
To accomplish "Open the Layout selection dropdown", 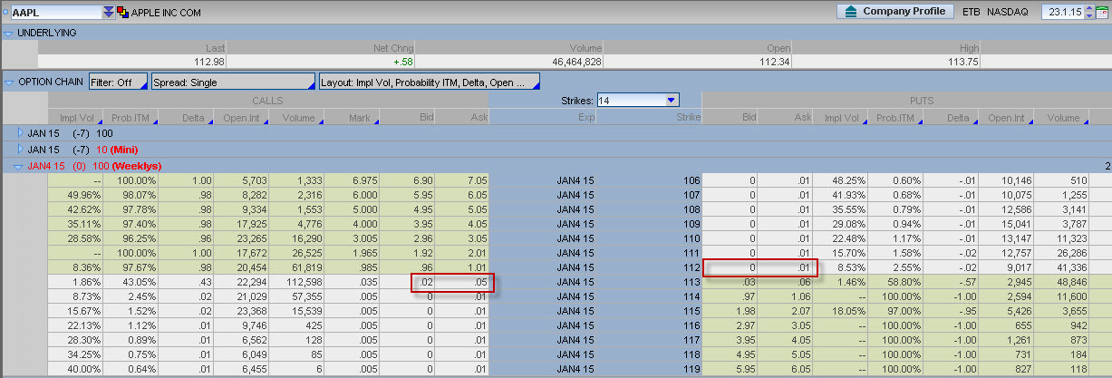I will 429,82.
